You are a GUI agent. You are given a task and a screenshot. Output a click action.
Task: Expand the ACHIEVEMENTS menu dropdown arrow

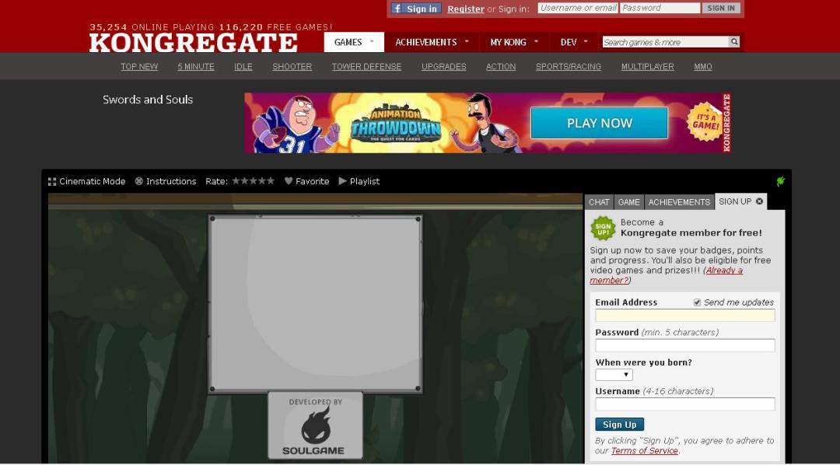pos(467,41)
